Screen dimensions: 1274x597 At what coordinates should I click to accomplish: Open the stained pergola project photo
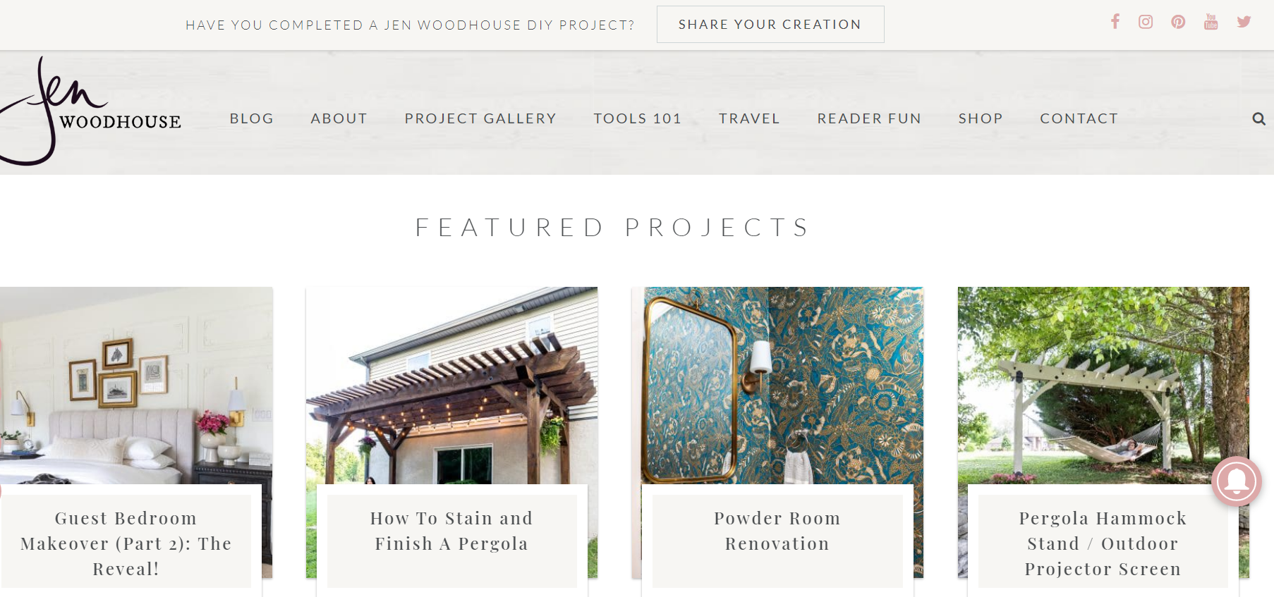pyautogui.click(x=451, y=386)
